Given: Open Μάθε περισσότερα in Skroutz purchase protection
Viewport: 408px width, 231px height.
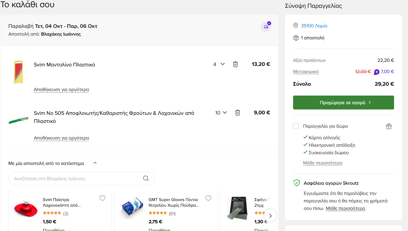Looking at the screenshot, I should click(345, 208).
